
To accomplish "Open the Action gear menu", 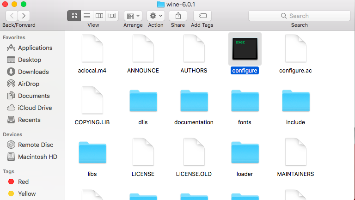I will [x=156, y=16].
